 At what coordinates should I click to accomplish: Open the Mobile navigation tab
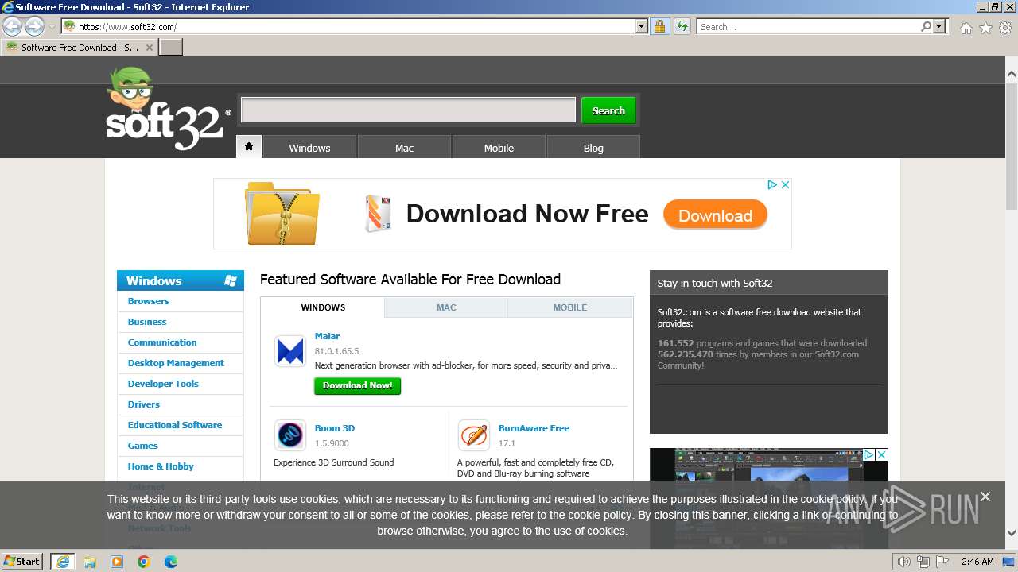pos(499,148)
